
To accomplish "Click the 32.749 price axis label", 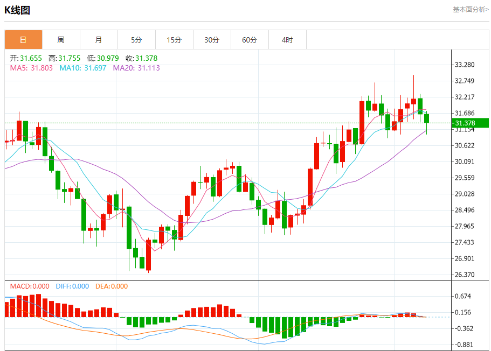I will (465, 81).
